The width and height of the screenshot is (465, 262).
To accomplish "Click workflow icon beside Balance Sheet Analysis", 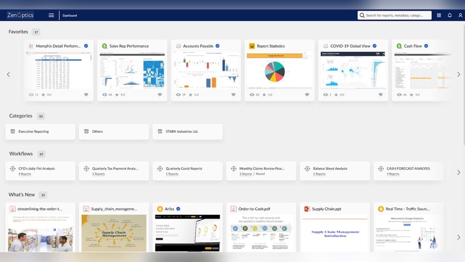I will [307, 168].
